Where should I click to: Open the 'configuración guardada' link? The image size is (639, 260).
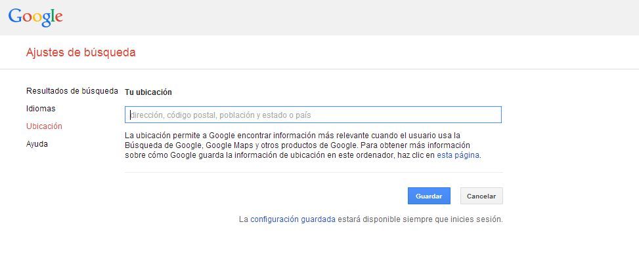tap(293, 219)
